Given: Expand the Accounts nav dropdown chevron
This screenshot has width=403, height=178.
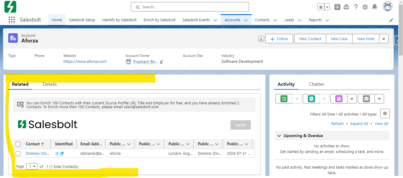Looking at the screenshot, I should point(246,20).
